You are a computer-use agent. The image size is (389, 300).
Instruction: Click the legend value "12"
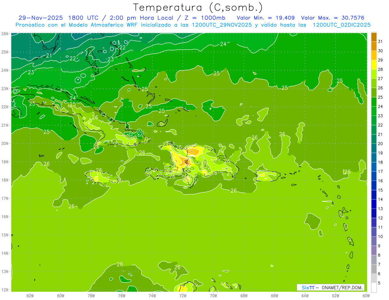[380, 218]
